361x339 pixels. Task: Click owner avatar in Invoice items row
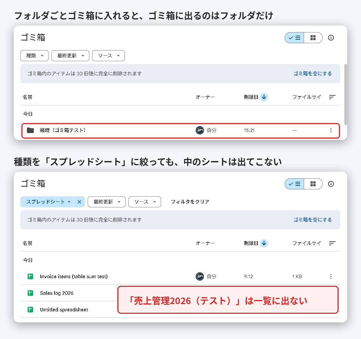[x=199, y=276]
